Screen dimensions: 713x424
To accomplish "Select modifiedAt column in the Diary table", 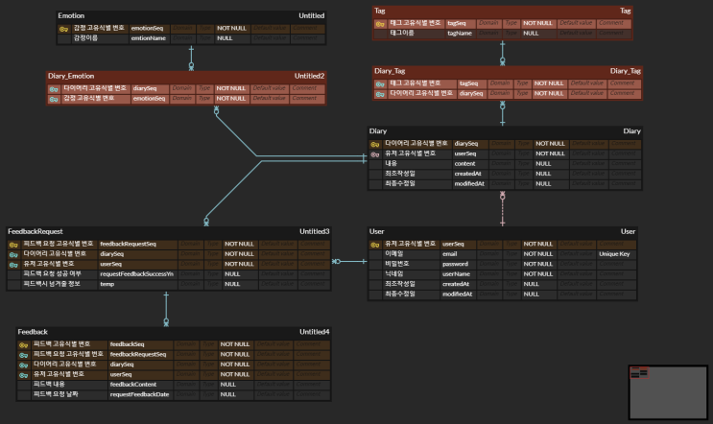I will coord(469,183).
